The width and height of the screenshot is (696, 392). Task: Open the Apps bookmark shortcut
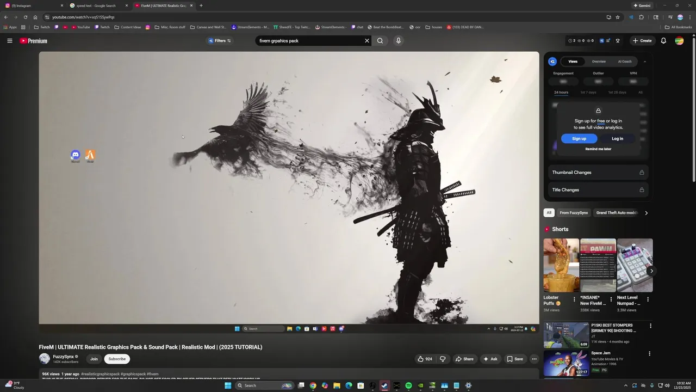(10, 27)
